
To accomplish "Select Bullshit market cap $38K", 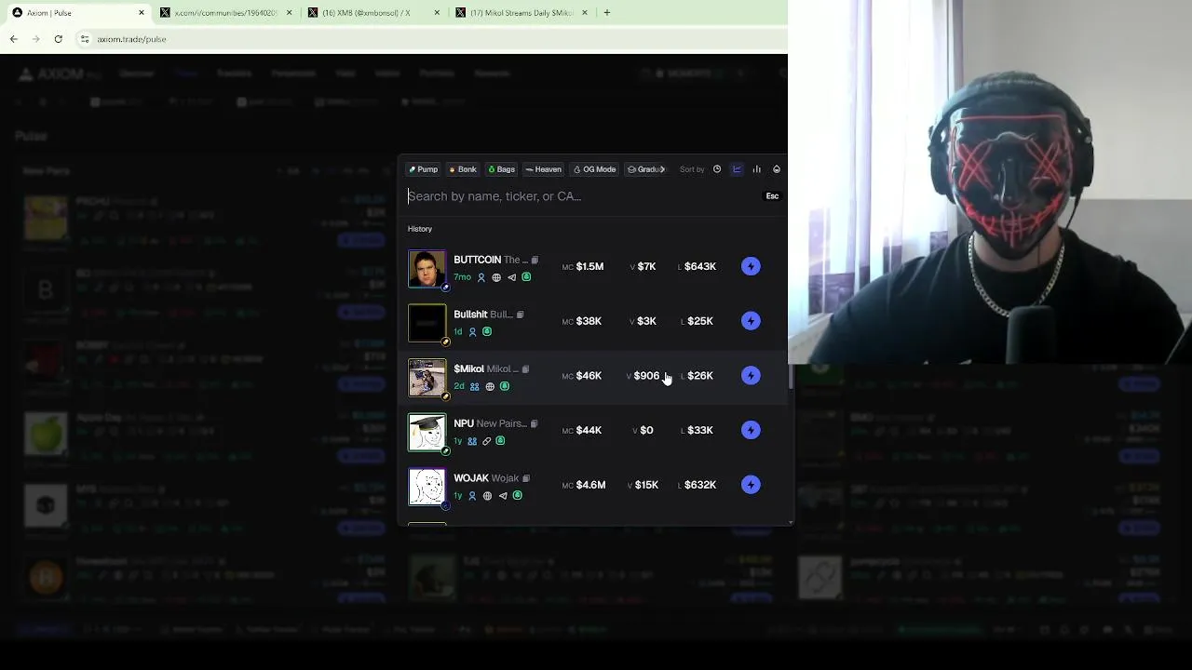I will point(589,321).
